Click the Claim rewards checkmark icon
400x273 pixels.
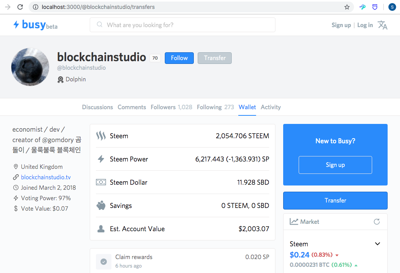tap(104, 261)
